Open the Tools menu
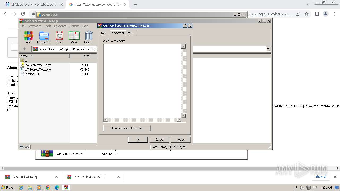340x191 pixels. tap(48, 26)
